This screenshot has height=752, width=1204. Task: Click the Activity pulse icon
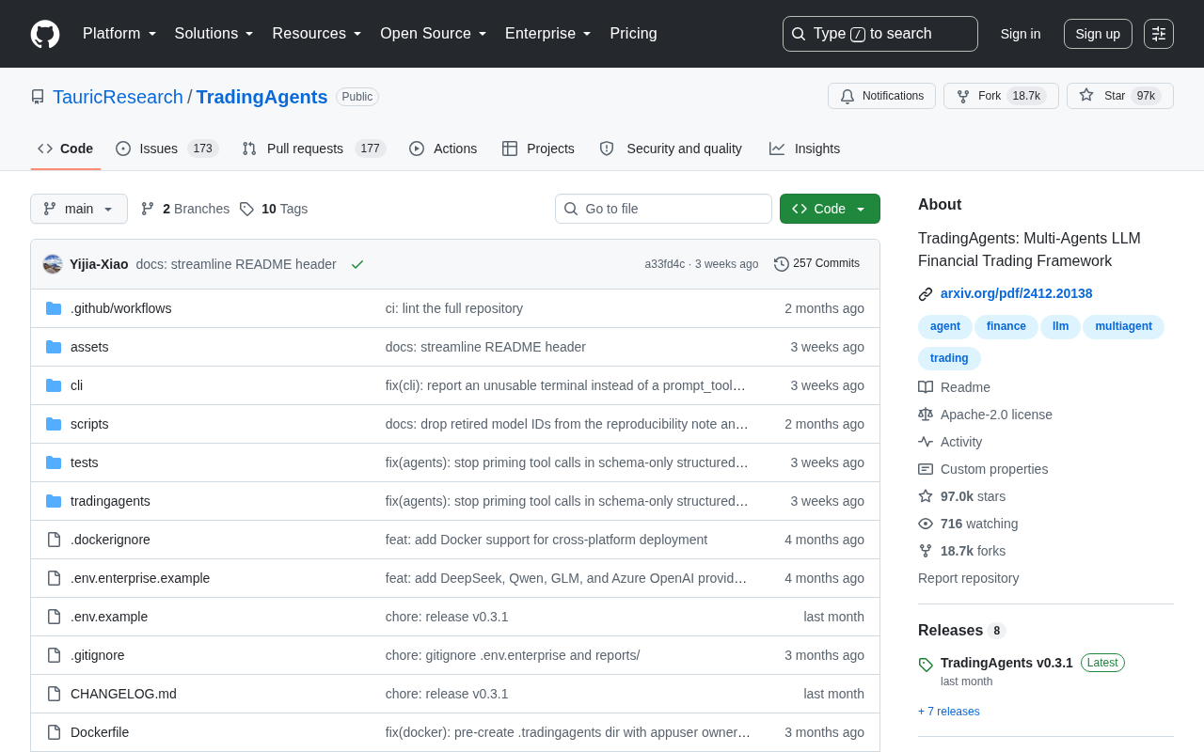click(x=926, y=442)
